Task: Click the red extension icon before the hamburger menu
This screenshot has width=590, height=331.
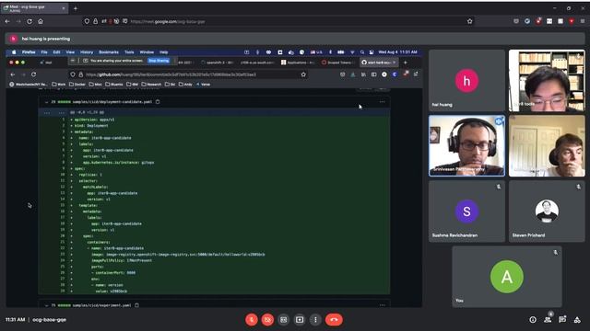Action: point(572,21)
